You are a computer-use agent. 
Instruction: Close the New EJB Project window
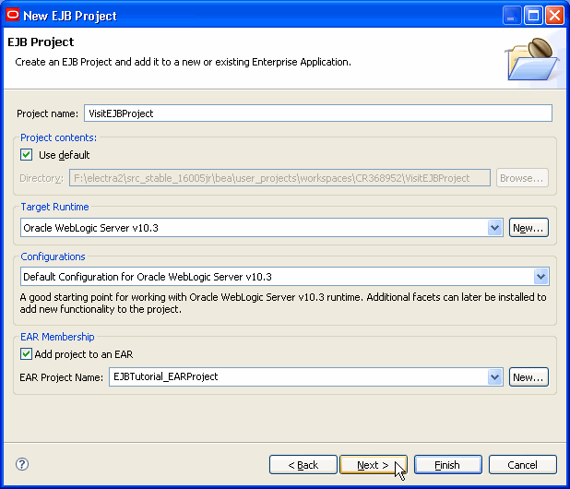[554, 16]
